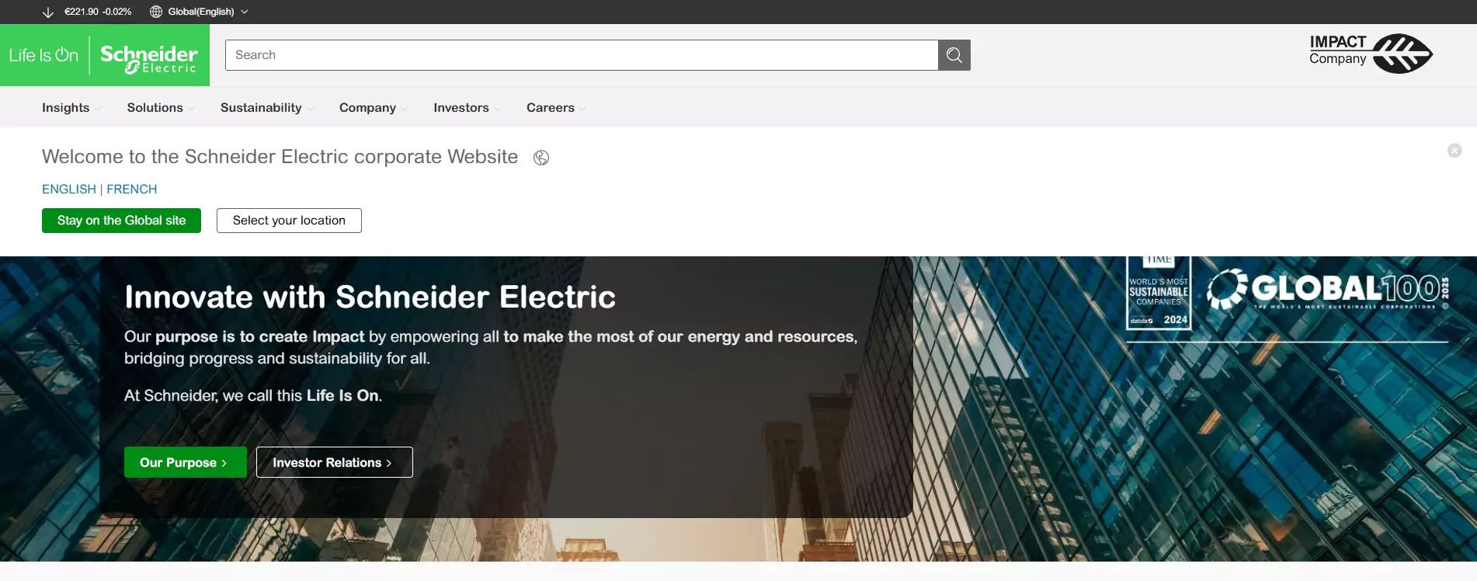The height and width of the screenshot is (581, 1477).
Task: Expand the Sustainability navigation dropdown
Action: [267, 108]
